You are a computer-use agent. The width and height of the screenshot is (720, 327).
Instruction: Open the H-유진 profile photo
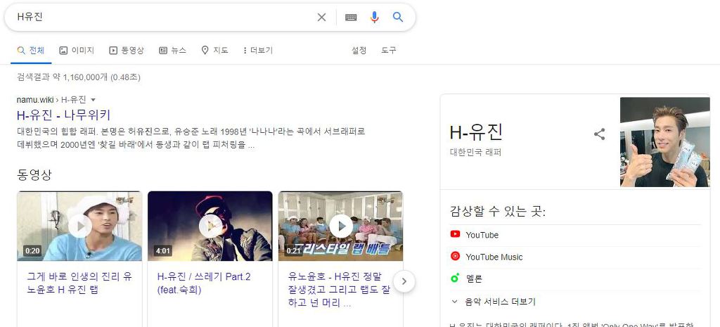pos(664,142)
